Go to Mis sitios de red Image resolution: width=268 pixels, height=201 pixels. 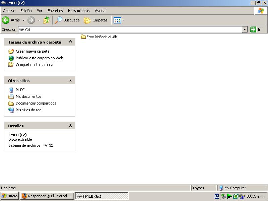[28, 110]
